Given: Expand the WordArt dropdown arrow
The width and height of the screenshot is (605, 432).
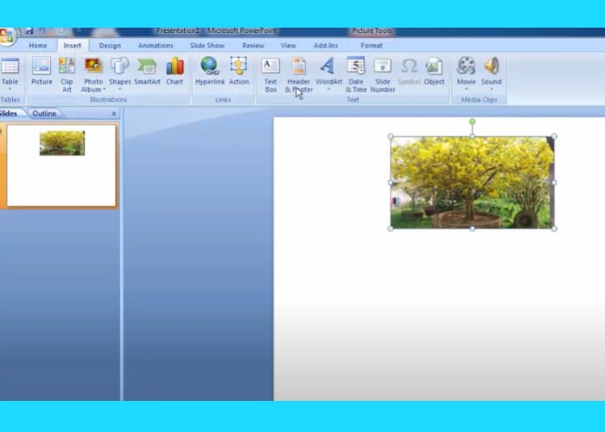Looking at the screenshot, I should (328, 90).
